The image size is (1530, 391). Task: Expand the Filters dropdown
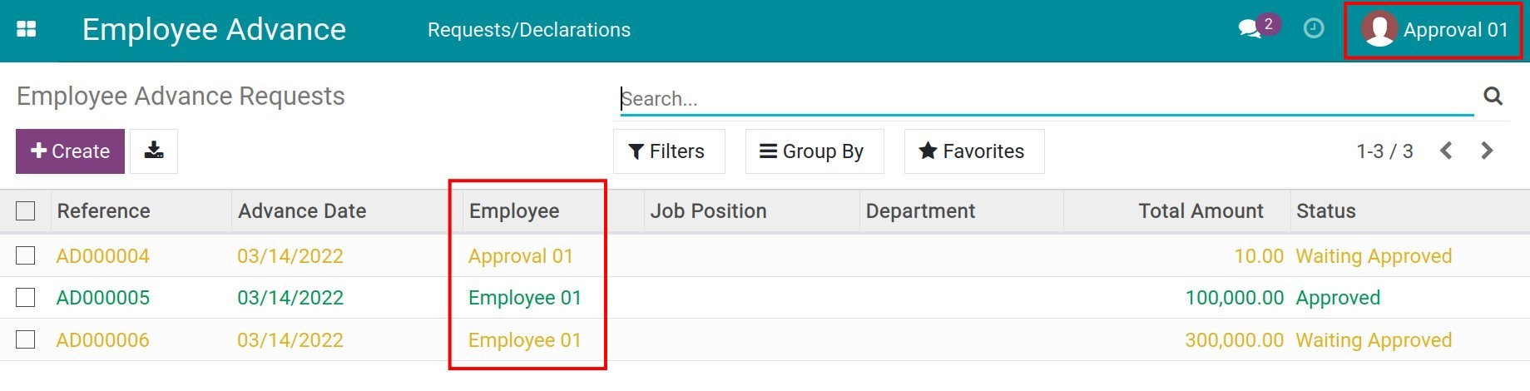coord(668,151)
